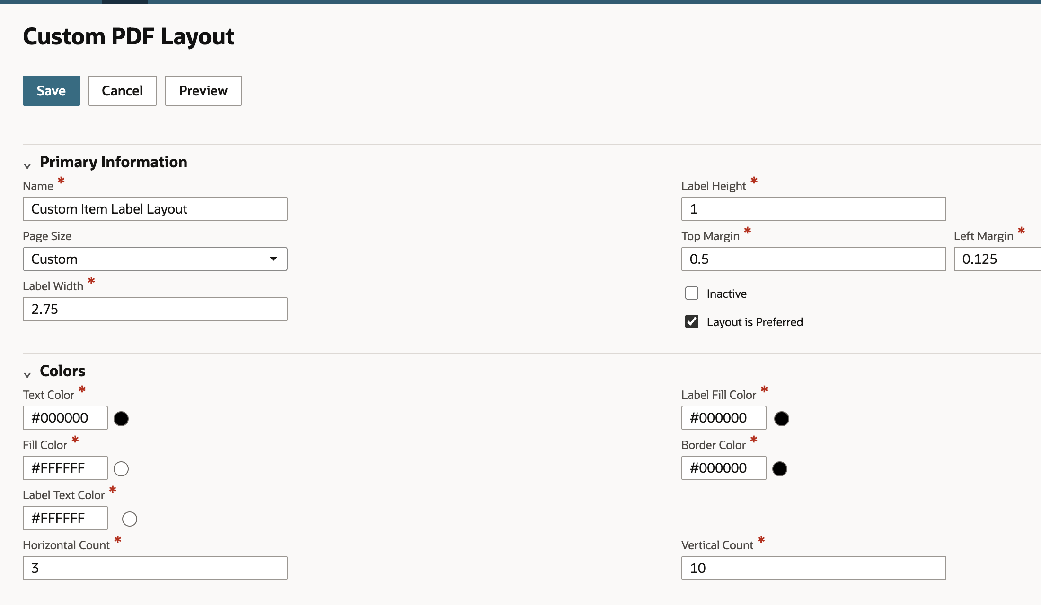Focus the Name input field
The image size is (1041, 605).
[155, 209]
